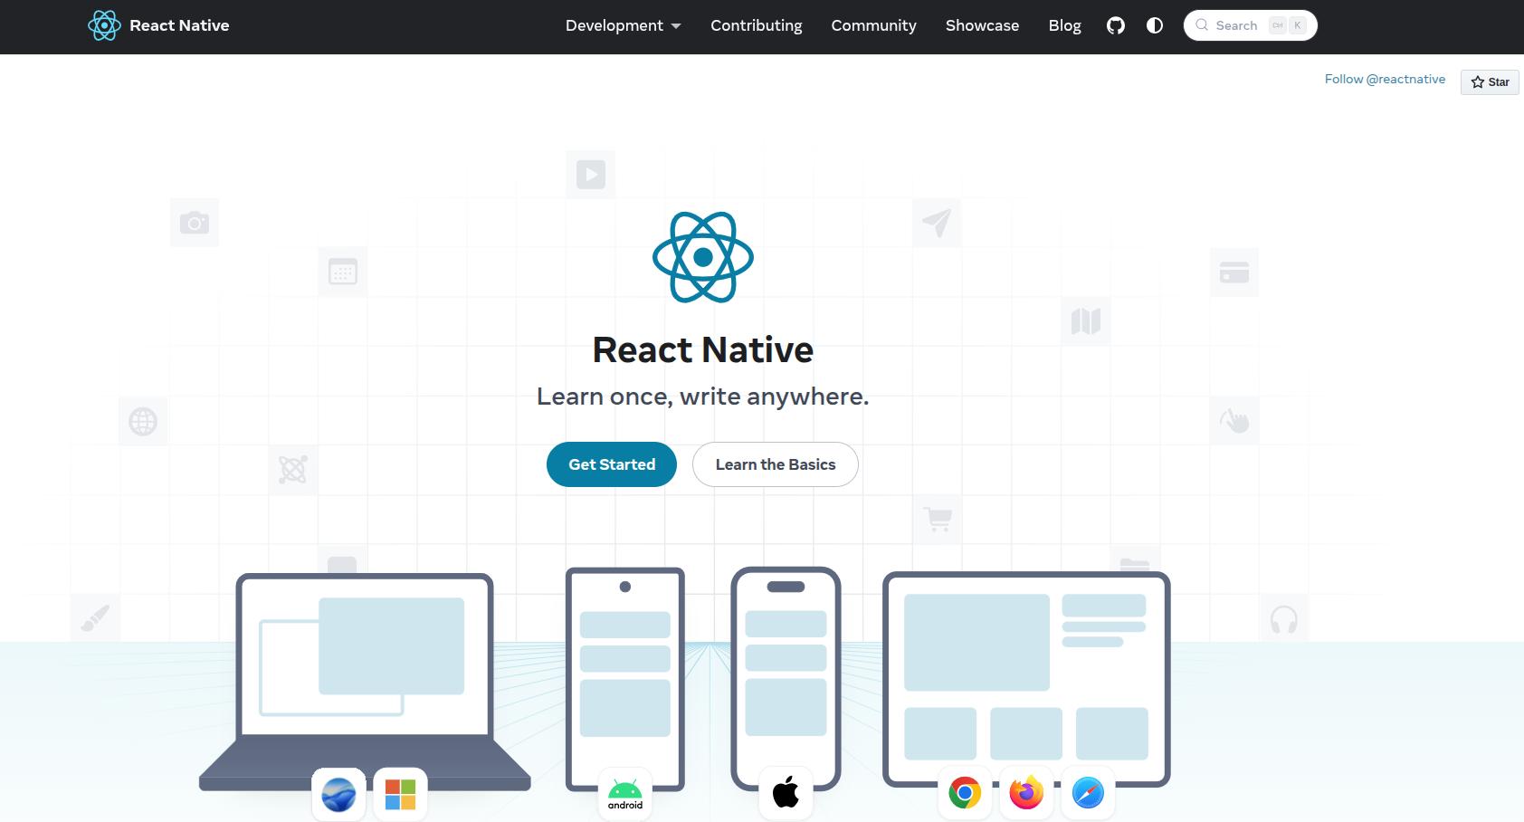Click the 'React Native' hero heading
Image resolution: width=1524 pixels, height=822 pixels.
pyautogui.click(x=703, y=349)
